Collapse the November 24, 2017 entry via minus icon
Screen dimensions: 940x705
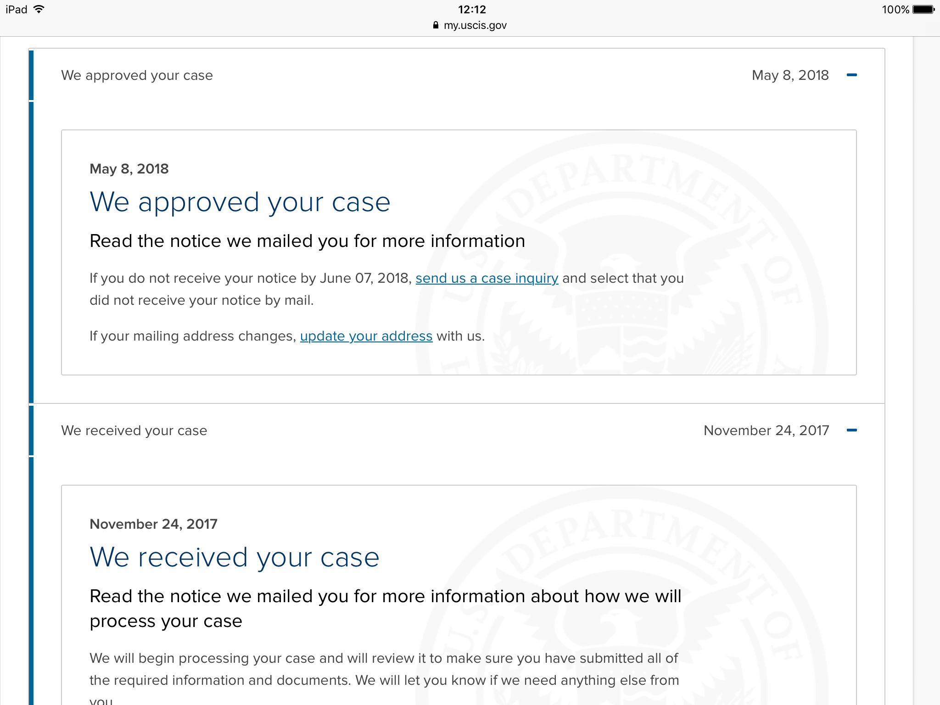(x=851, y=430)
